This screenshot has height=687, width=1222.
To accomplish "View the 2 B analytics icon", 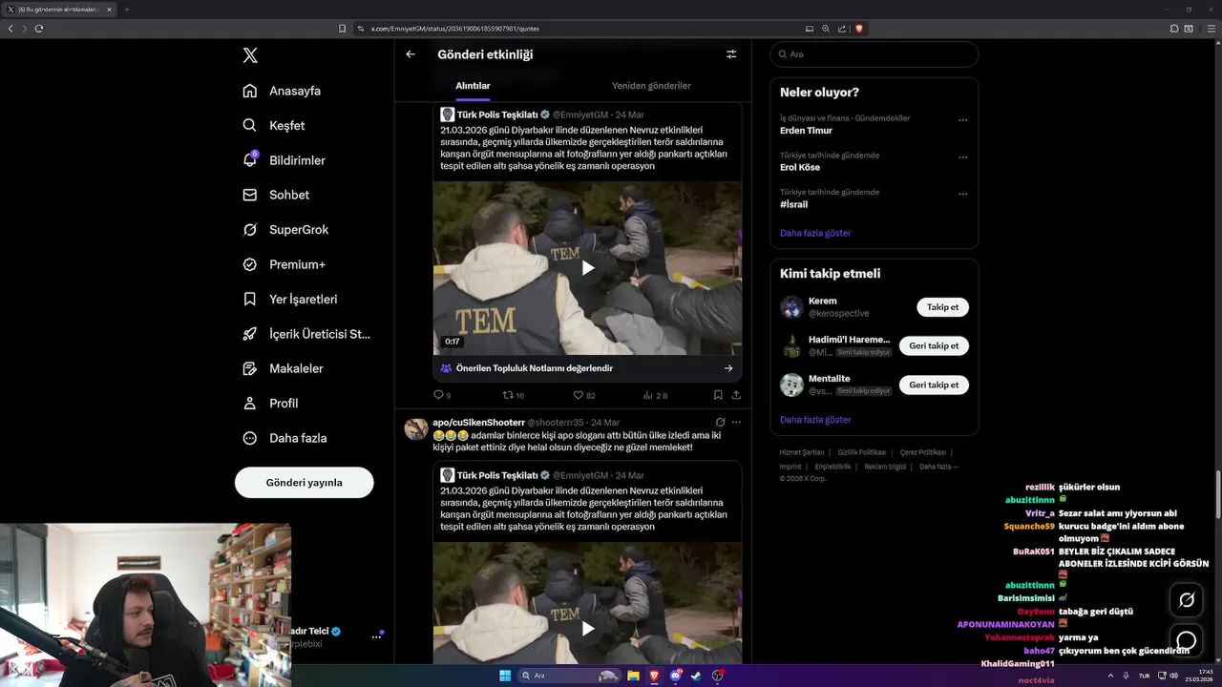I will (648, 394).
